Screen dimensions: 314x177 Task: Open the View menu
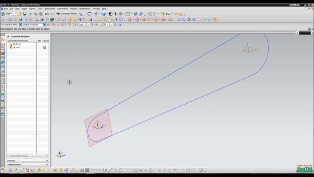(18, 9)
